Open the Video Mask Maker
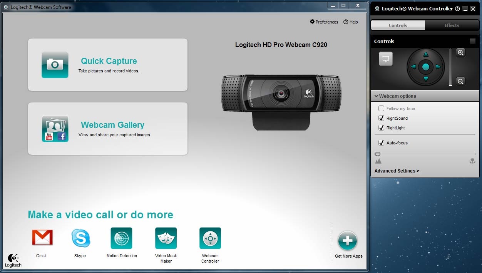 (166, 238)
